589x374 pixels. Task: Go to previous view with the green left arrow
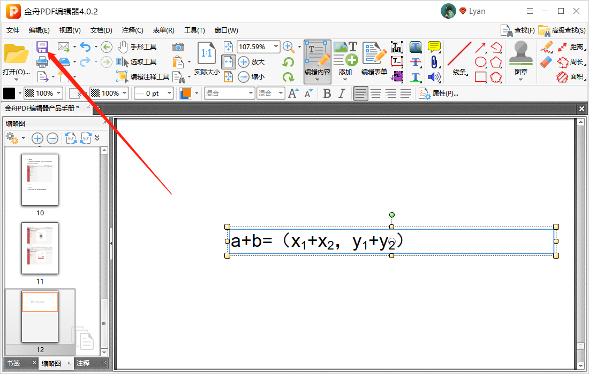tap(107, 47)
